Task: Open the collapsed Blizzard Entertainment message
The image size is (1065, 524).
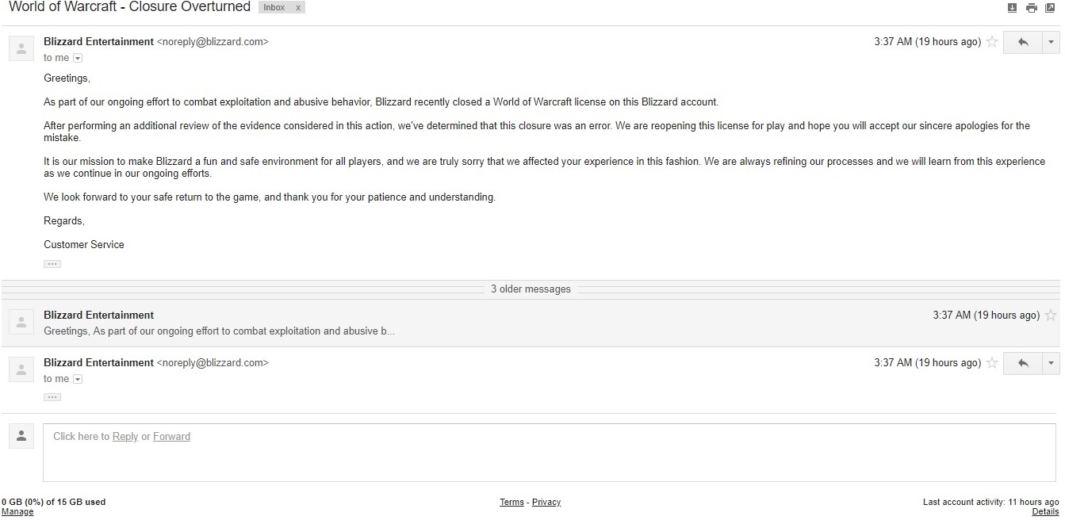Action: point(531,323)
